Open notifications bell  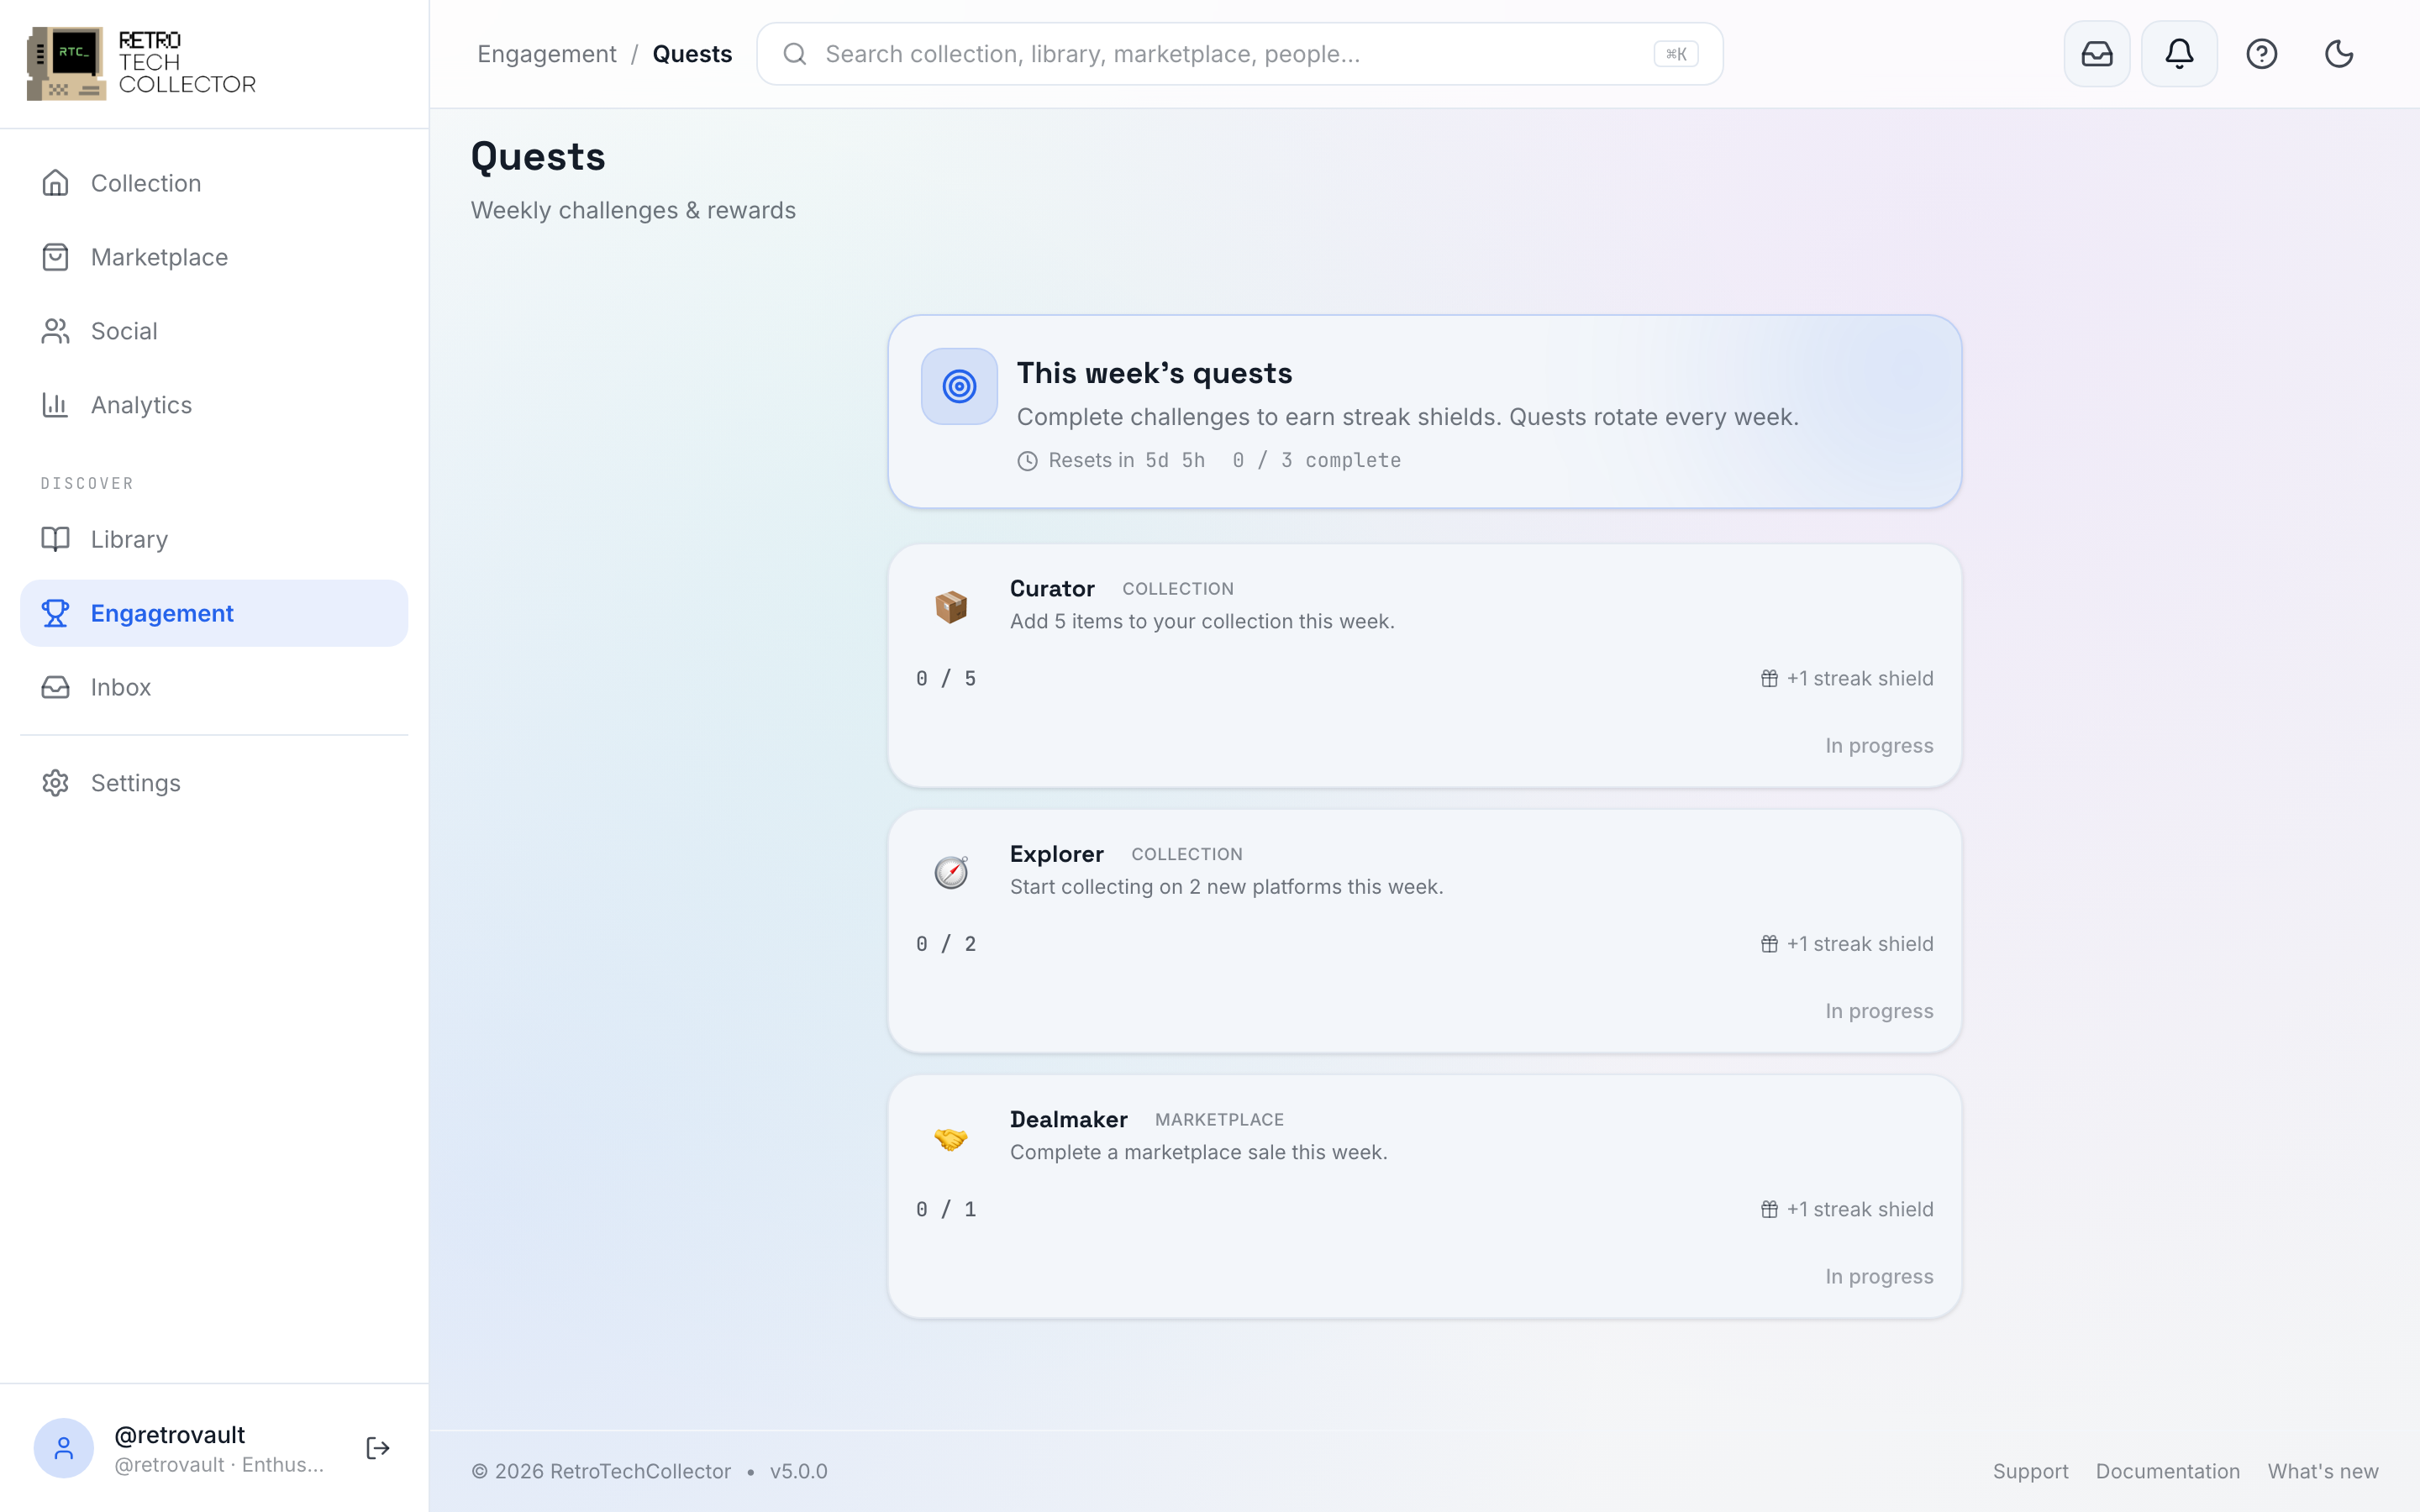[2179, 54]
